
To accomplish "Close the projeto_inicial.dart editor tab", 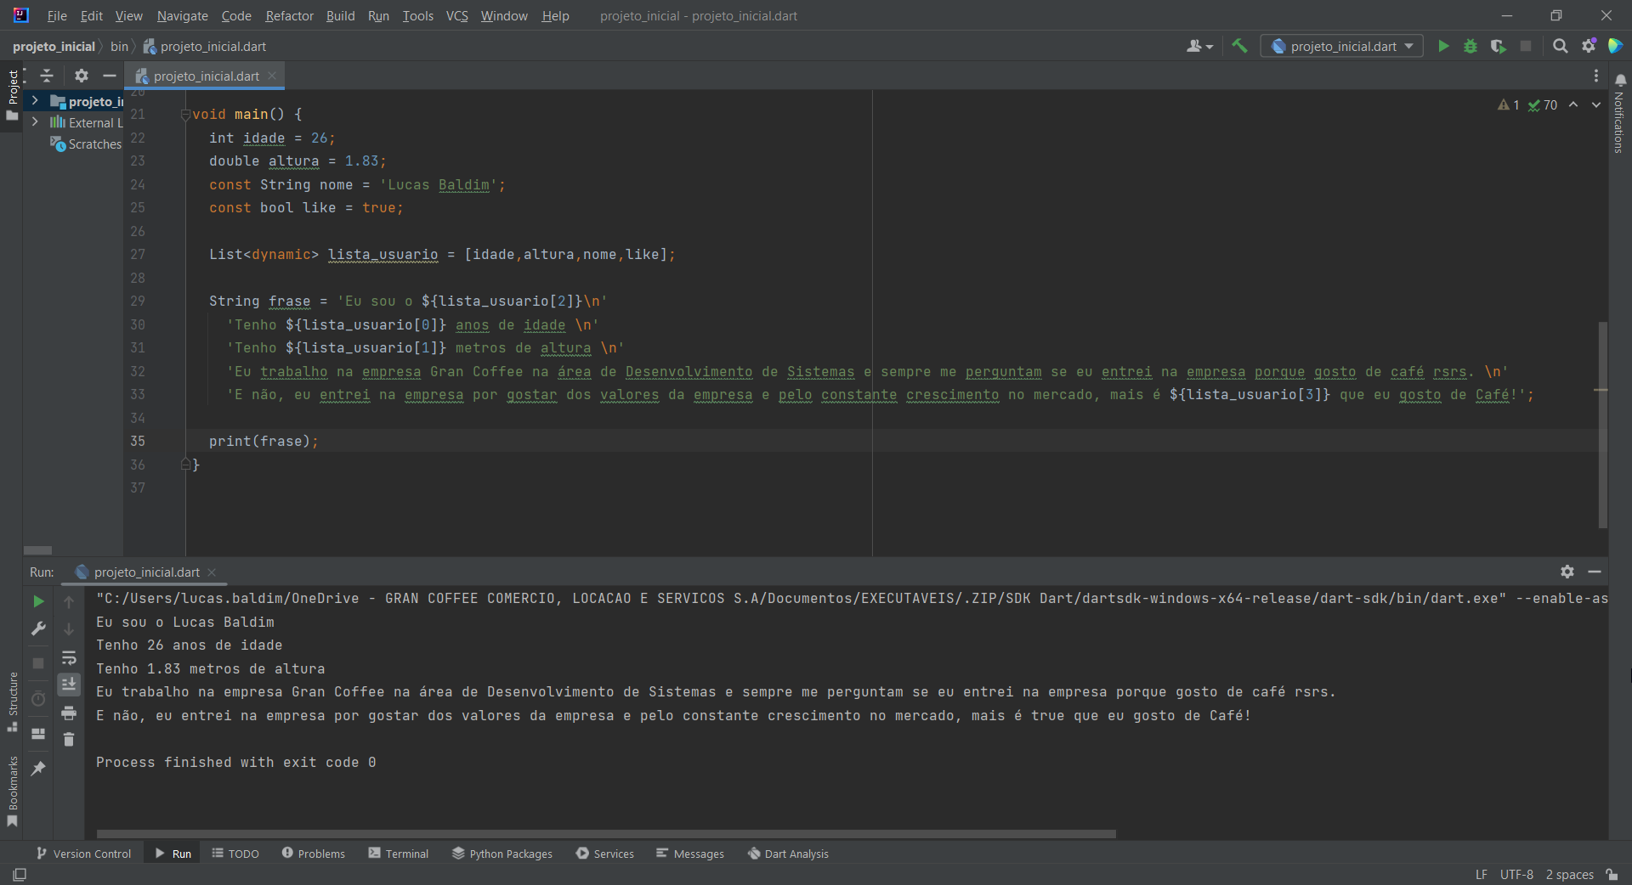I will tap(272, 76).
